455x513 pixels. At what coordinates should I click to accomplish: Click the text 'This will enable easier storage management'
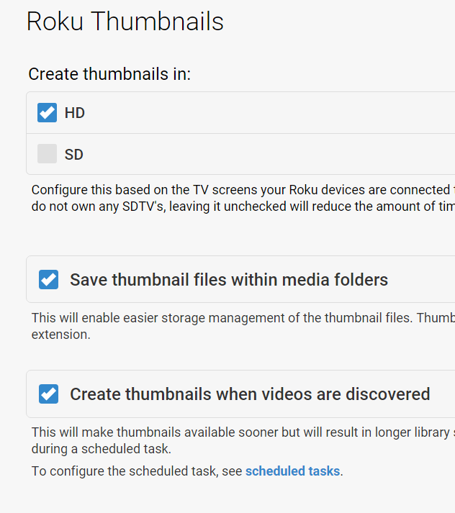coord(238,318)
